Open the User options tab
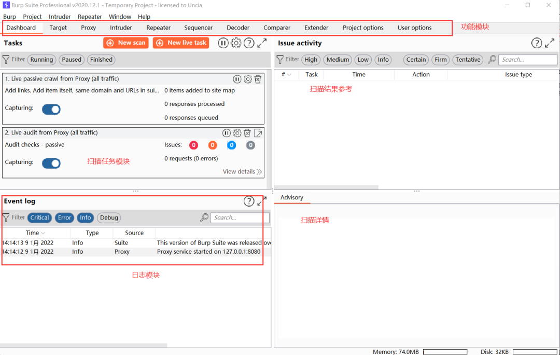The height and width of the screenshot is (355, 560). tap(415, 28)
